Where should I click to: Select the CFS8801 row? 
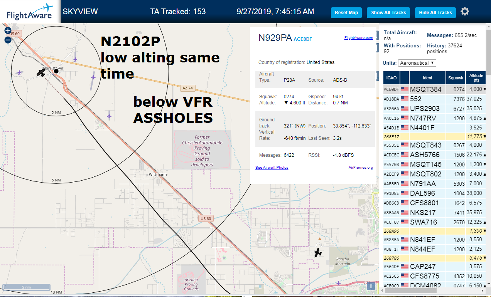click(x=435, y=203)
